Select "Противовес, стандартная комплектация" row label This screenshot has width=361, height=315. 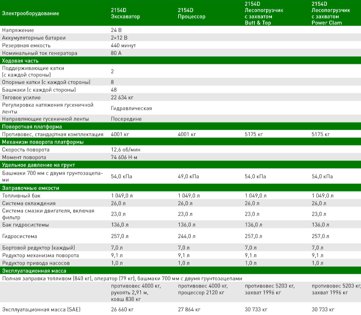[x=53, y=134]
